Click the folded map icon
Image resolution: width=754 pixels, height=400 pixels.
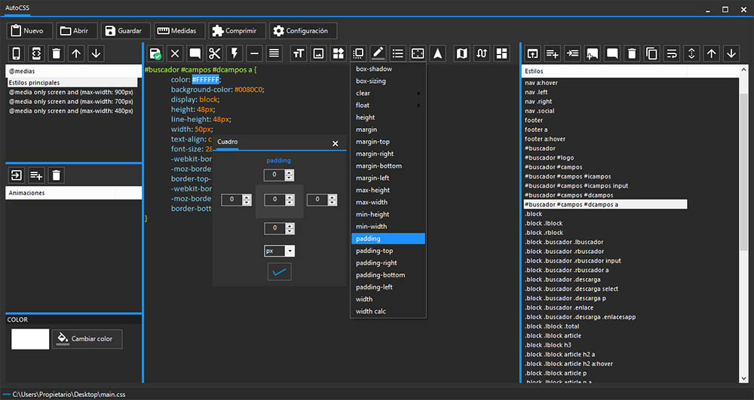(x=461, y=53)
